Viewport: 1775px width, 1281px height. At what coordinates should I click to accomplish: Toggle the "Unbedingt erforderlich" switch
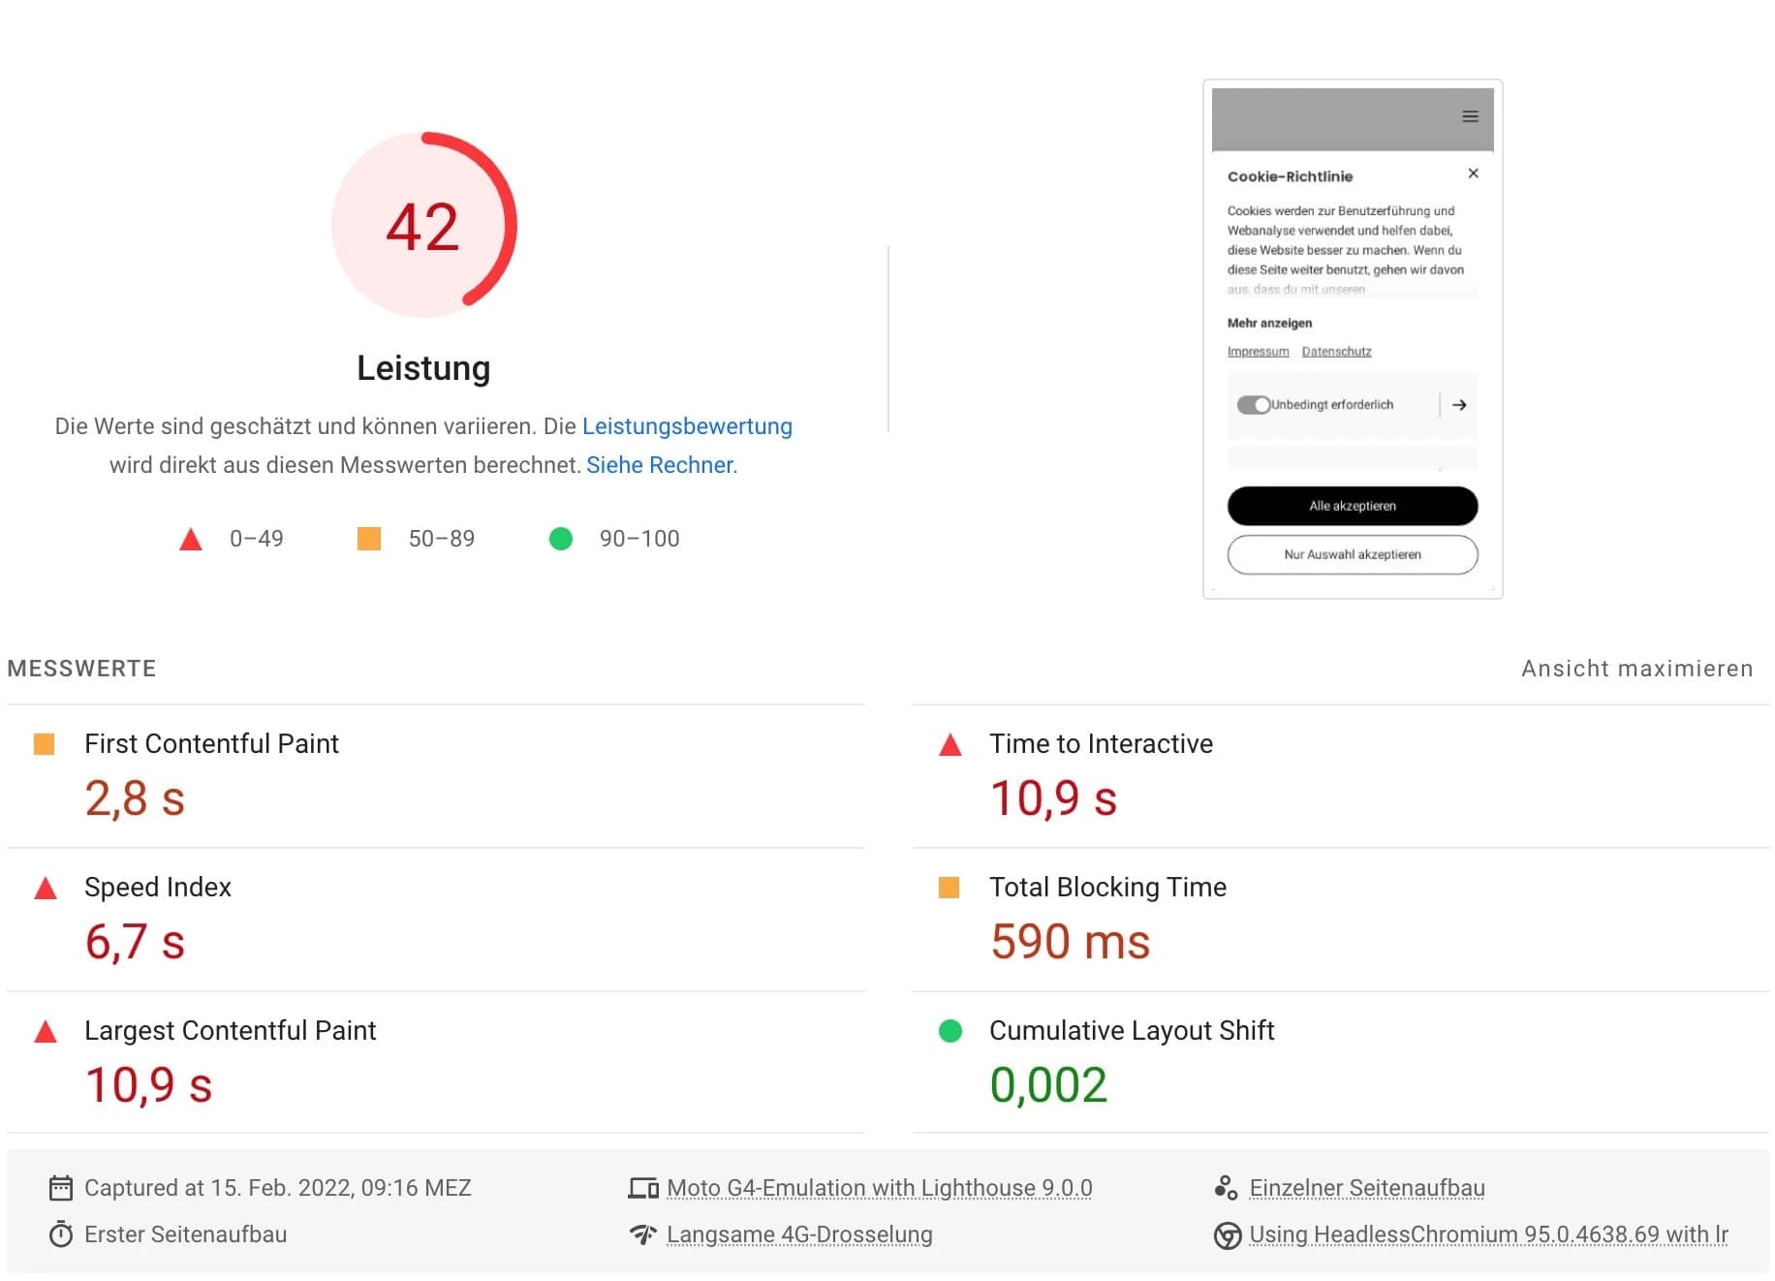coord(1255,405)
